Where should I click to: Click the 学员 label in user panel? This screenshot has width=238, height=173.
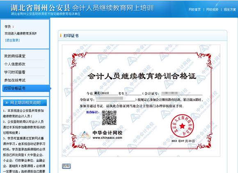point(7,27)
